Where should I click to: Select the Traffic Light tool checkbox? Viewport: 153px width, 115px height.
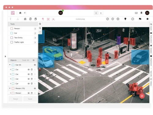tap(12, 42)
